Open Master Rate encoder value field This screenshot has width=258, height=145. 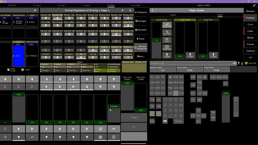click(163, 69)
